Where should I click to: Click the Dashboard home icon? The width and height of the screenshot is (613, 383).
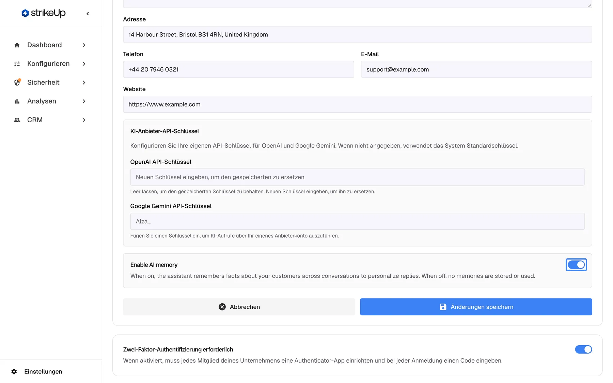pyautogui.click(x=17, y=45)
